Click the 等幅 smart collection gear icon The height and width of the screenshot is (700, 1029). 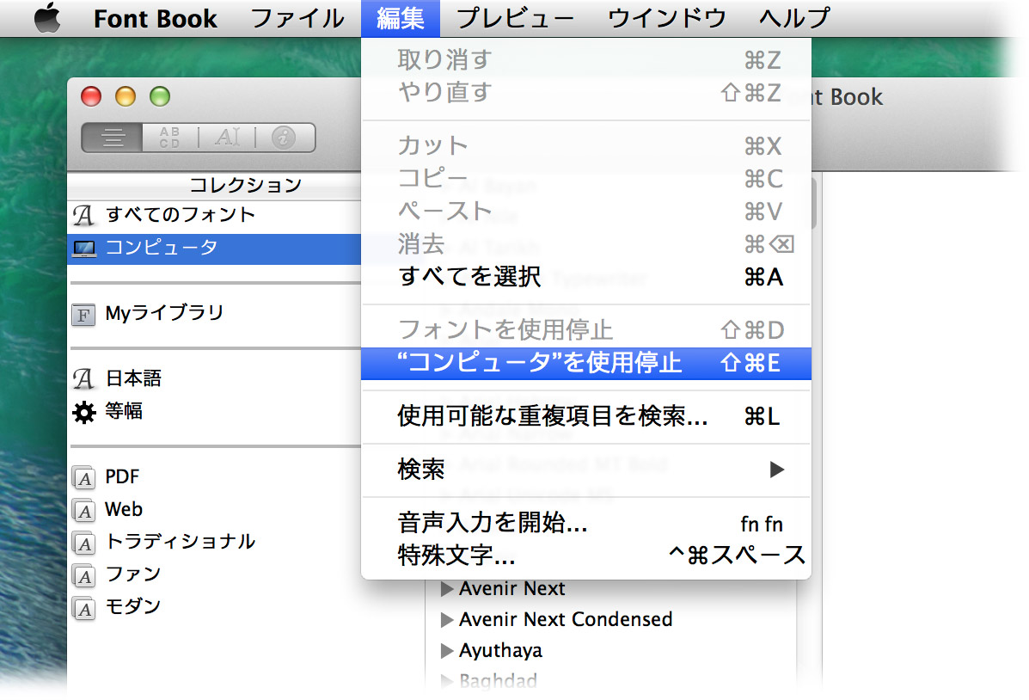(x=84, y=413)
